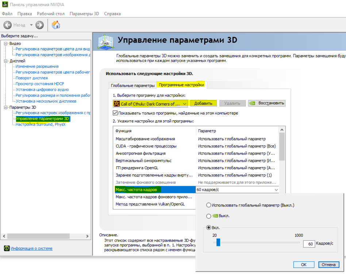
Task: Collapse the Параметры 3D tree node
Action: pyautogui.click(x=6, y=107)
